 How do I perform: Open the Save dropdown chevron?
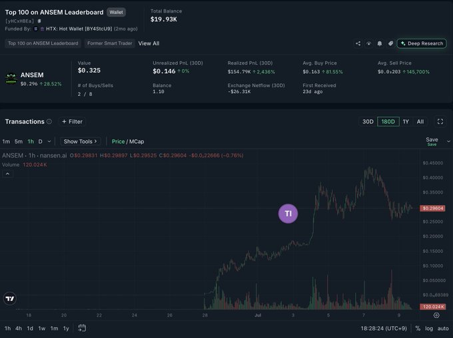[448, 142]
